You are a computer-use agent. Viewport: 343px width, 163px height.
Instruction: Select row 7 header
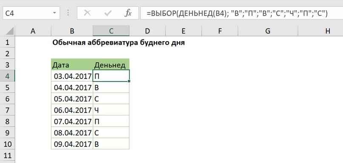(x=7, y=110)
